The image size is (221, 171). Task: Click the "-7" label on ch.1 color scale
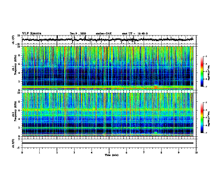(206, 87)
